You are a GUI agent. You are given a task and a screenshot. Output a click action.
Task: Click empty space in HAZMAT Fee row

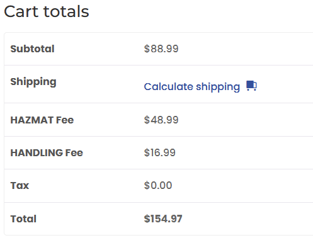click(246, 120)
